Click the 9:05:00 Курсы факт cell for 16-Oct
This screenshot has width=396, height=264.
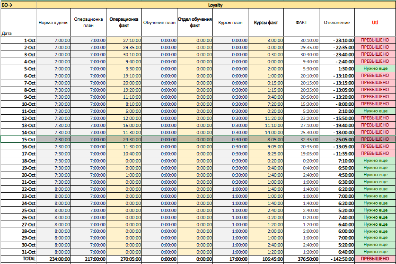pos(266,146)
